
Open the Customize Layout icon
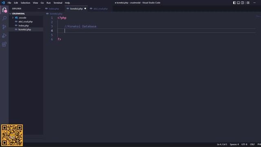tap(248, 3)
